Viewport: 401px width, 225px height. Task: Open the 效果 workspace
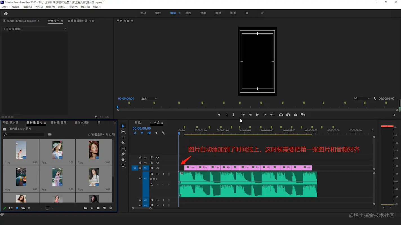point(203,13)
